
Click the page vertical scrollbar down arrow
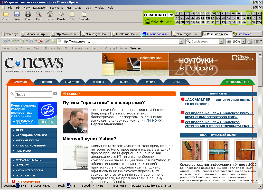point(260,186)
